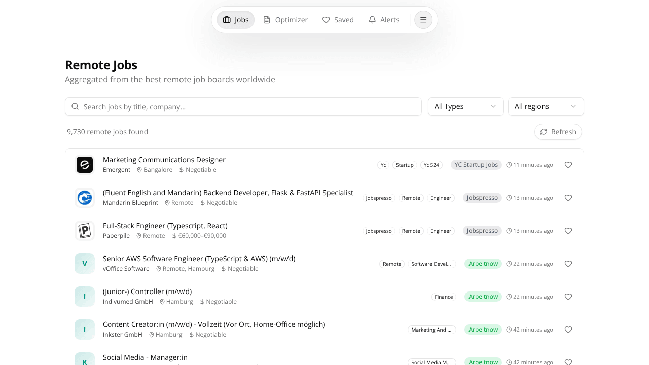Click the clock icon on Indivumed row

509,297
